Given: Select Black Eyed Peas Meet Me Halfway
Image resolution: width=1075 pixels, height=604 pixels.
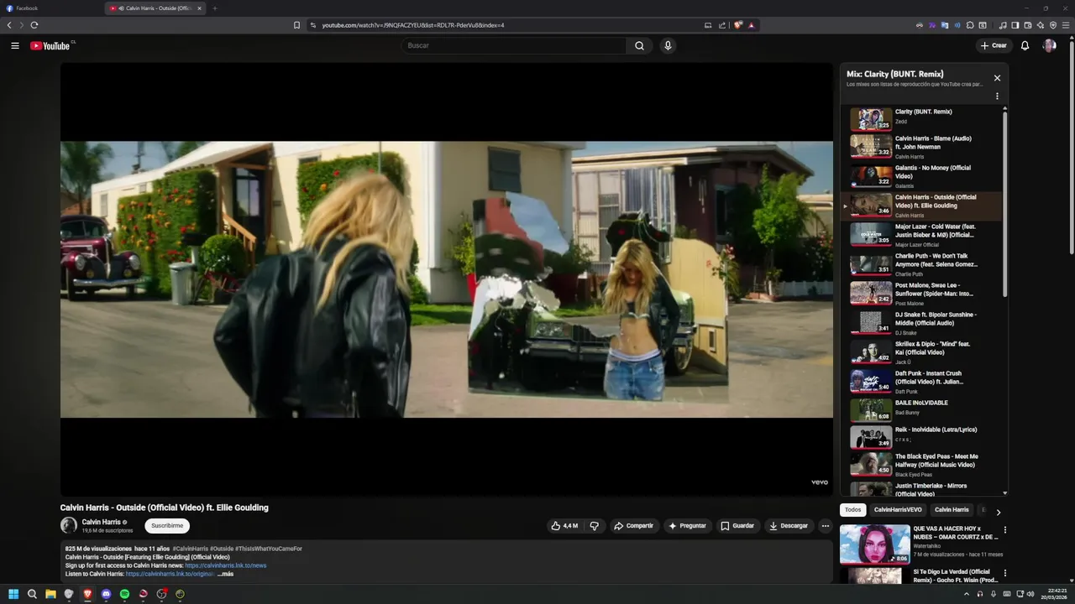Looking at the screenshot, I should tap(921, 465).
